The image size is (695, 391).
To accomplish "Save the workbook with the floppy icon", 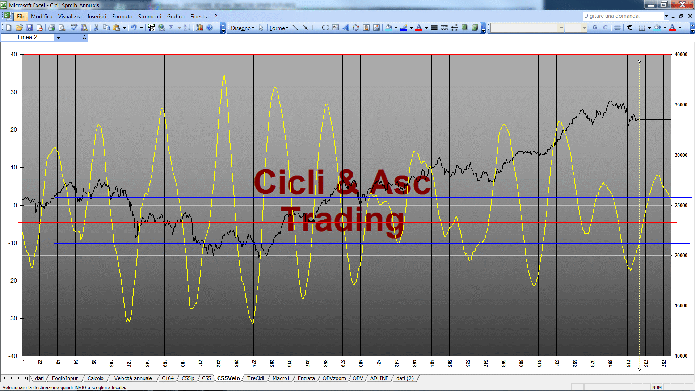I will [x=29, y=28].
